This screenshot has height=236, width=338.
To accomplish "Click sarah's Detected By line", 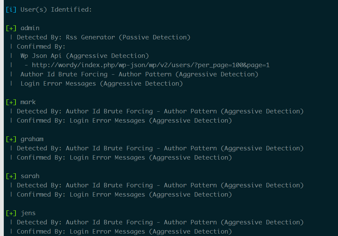I will point(160,185).
